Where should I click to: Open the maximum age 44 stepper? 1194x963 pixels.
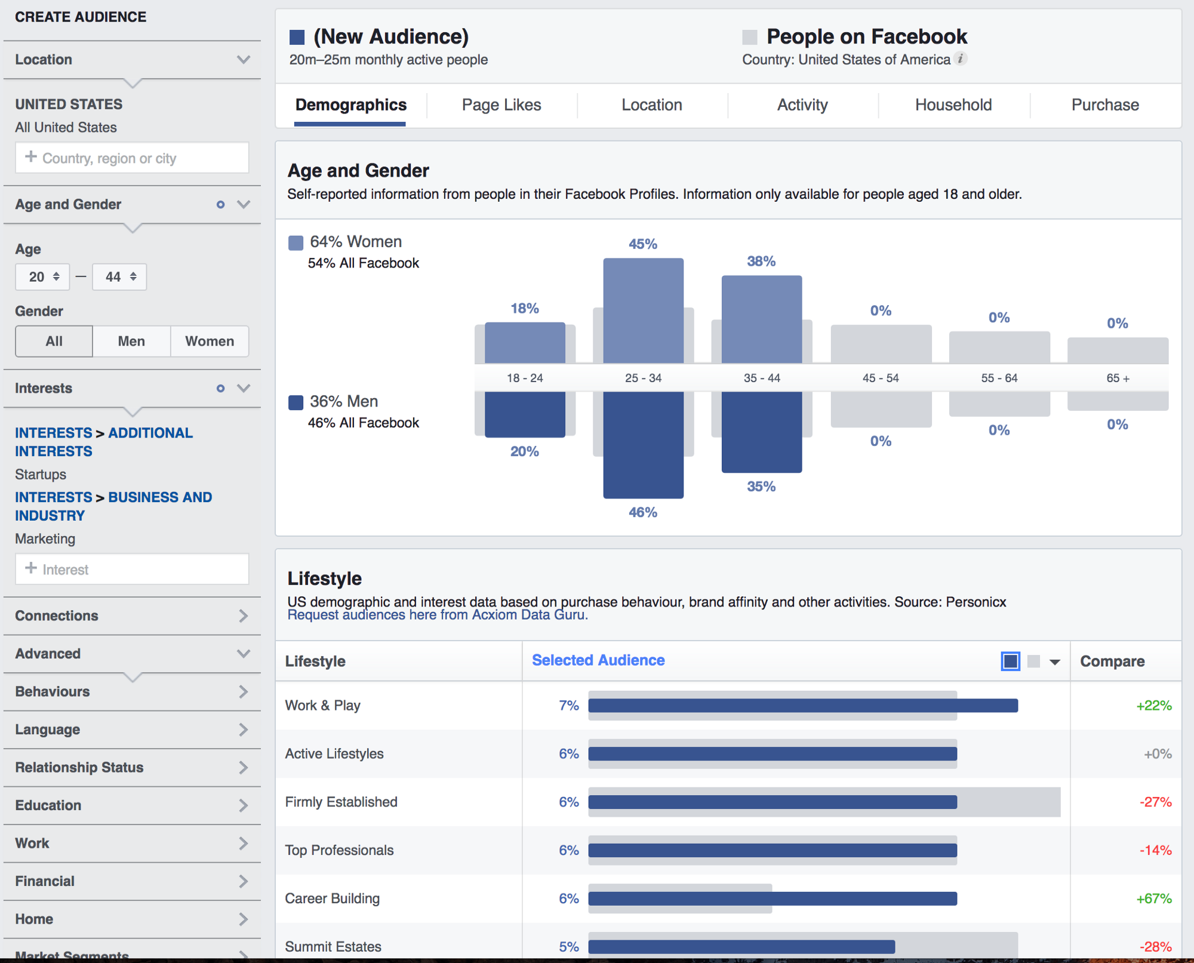[x=119, y=277]
